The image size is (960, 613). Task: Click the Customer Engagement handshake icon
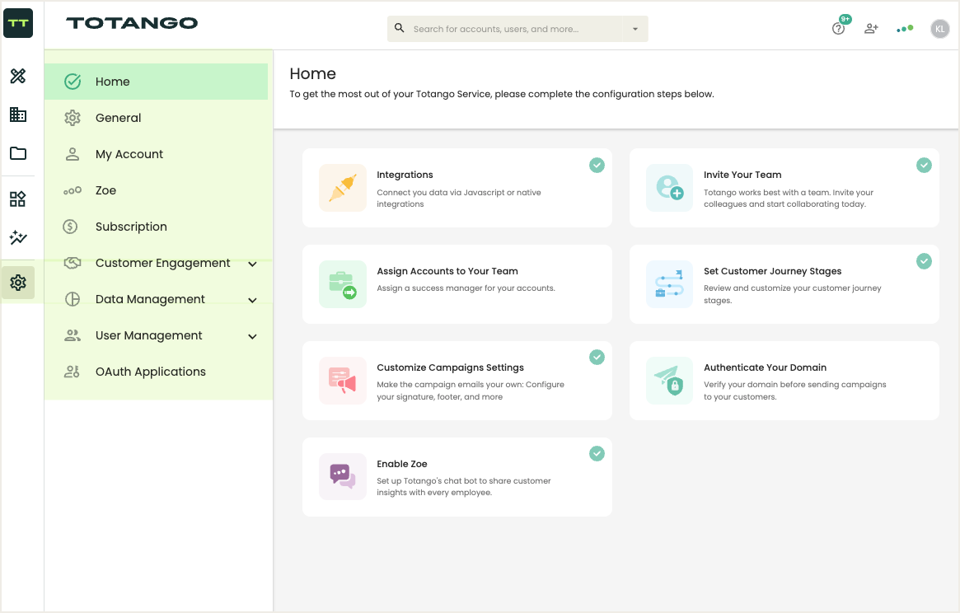[x=73, y=263]
